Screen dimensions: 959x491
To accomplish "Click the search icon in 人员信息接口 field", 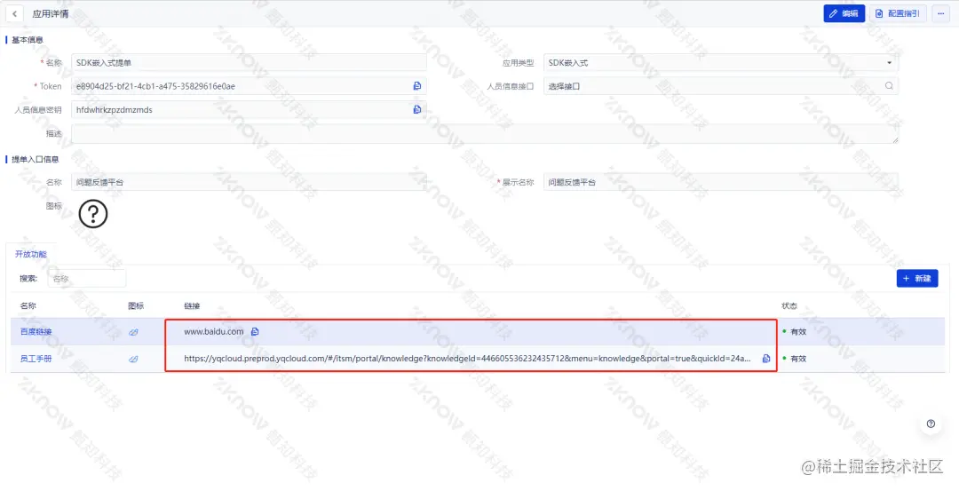I will (889, 86).
